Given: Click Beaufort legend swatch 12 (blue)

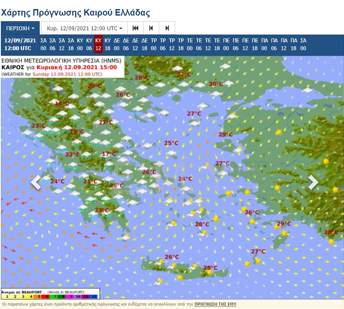Looking at the screenshot, I should (x=94, y=296).
